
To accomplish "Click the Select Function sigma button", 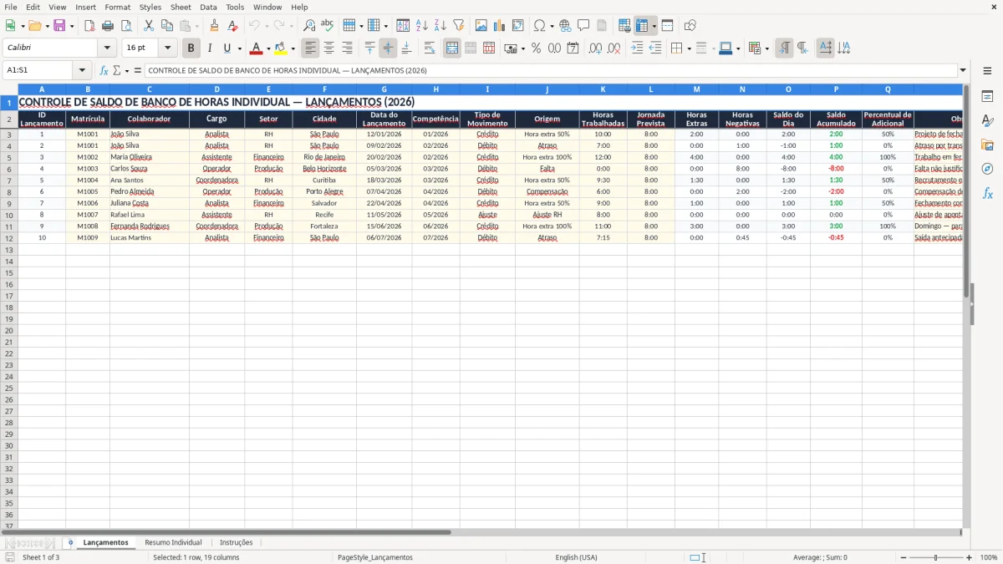I will click(x=117, y=70).
